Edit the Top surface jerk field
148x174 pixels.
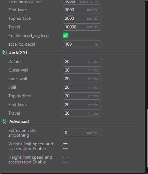(x=82, y=96)
